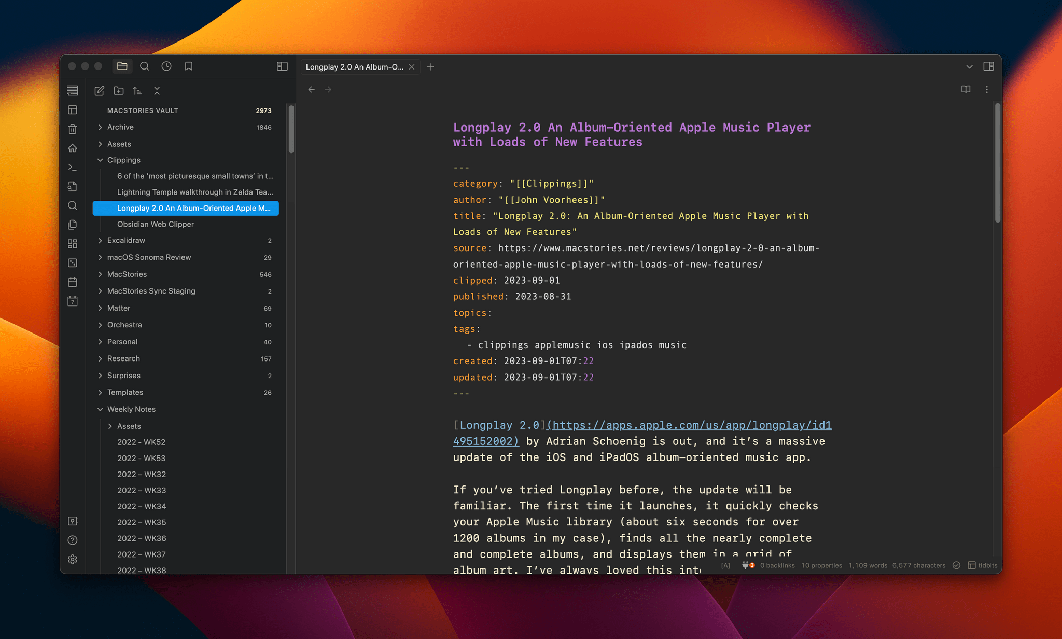
Task: Click the macstories.net source URL
Action: 636,256
